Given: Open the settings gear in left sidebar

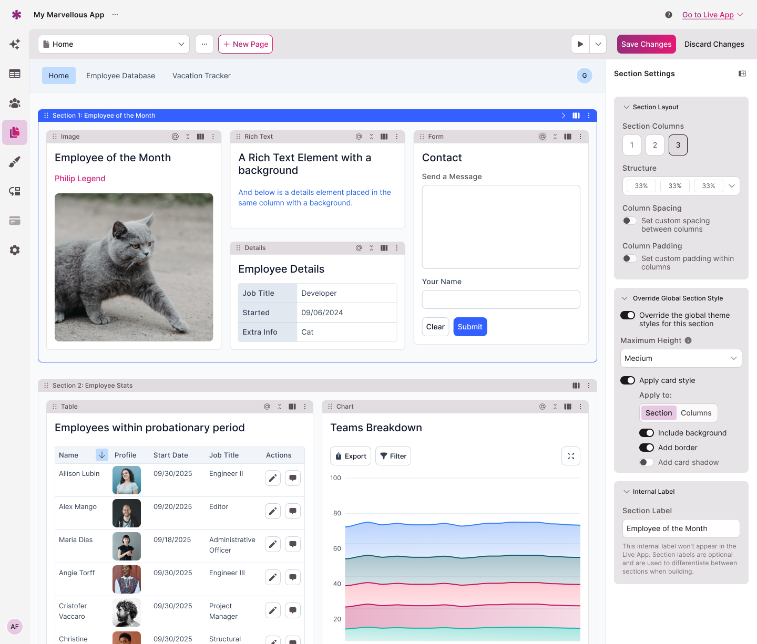Looking at the screenshot, I should [15, 250].
